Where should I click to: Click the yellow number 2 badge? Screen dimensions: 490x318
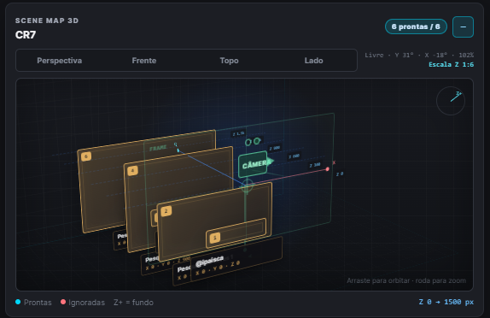click(166, 211)
